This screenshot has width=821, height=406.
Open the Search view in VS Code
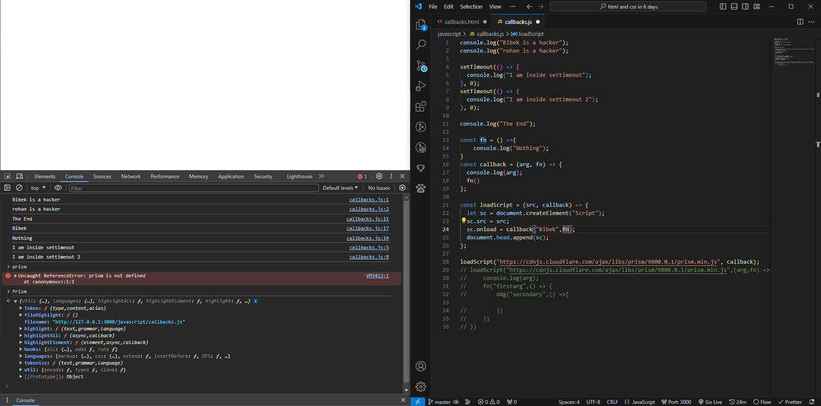(x=421, y=44)
